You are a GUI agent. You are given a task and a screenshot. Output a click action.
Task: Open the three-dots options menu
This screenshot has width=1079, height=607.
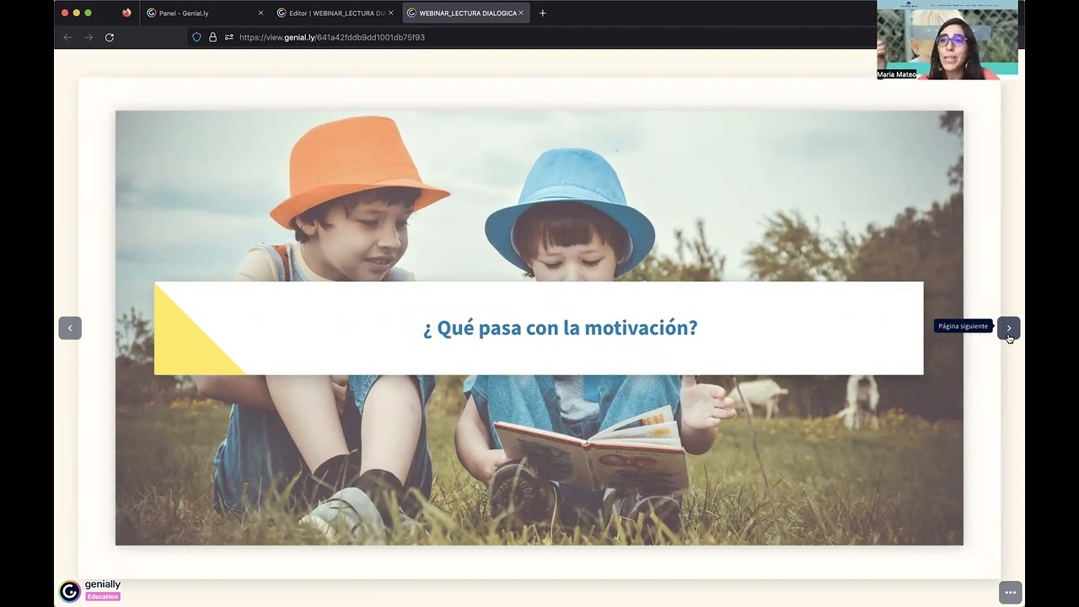point(1011,593)
